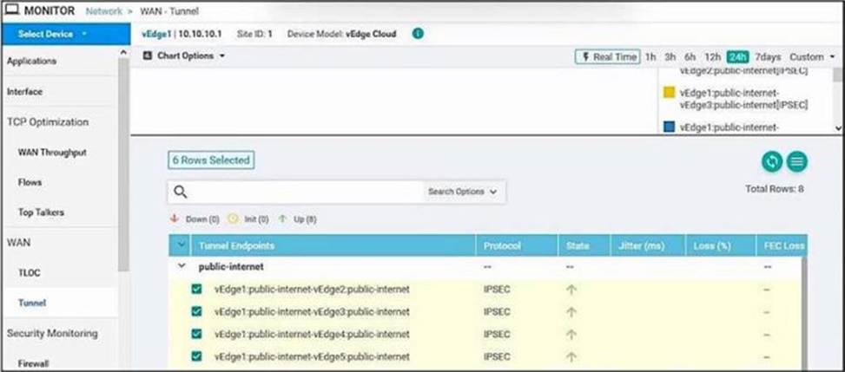The height and width of the screenshot is (372, 845).
Task: Click the magnifier search icon
Action: click(x=181, y=192)
